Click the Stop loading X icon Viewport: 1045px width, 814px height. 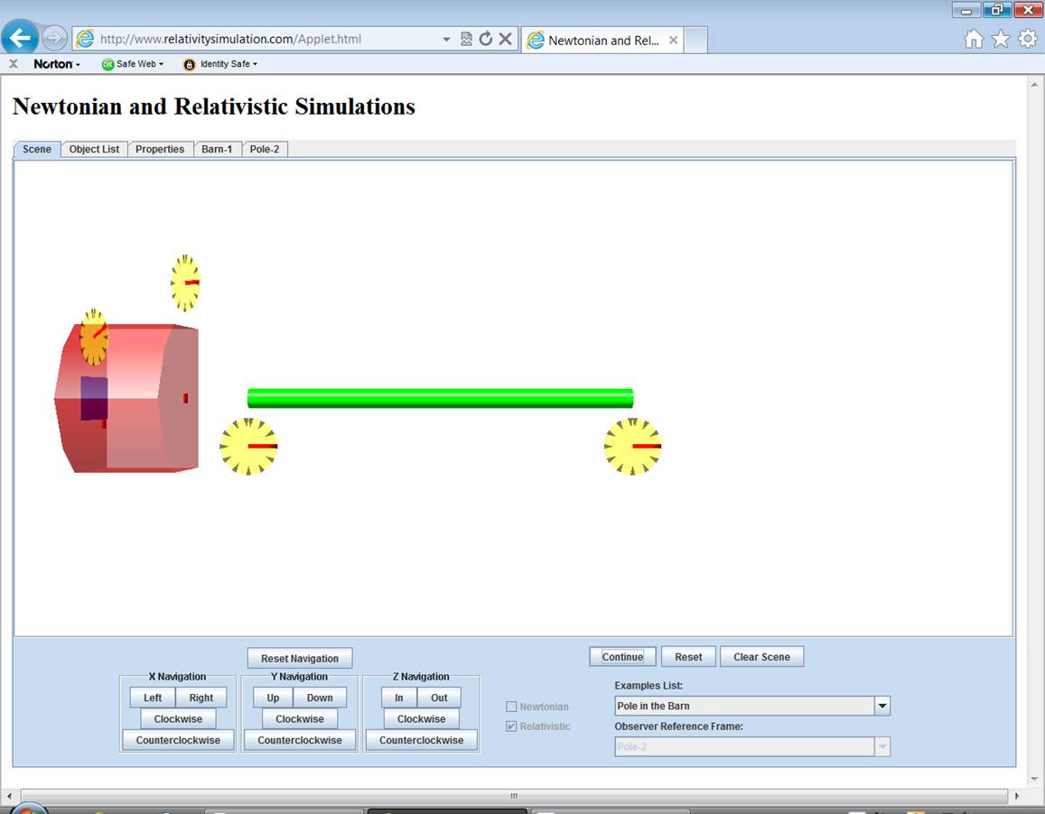(506, 39)
